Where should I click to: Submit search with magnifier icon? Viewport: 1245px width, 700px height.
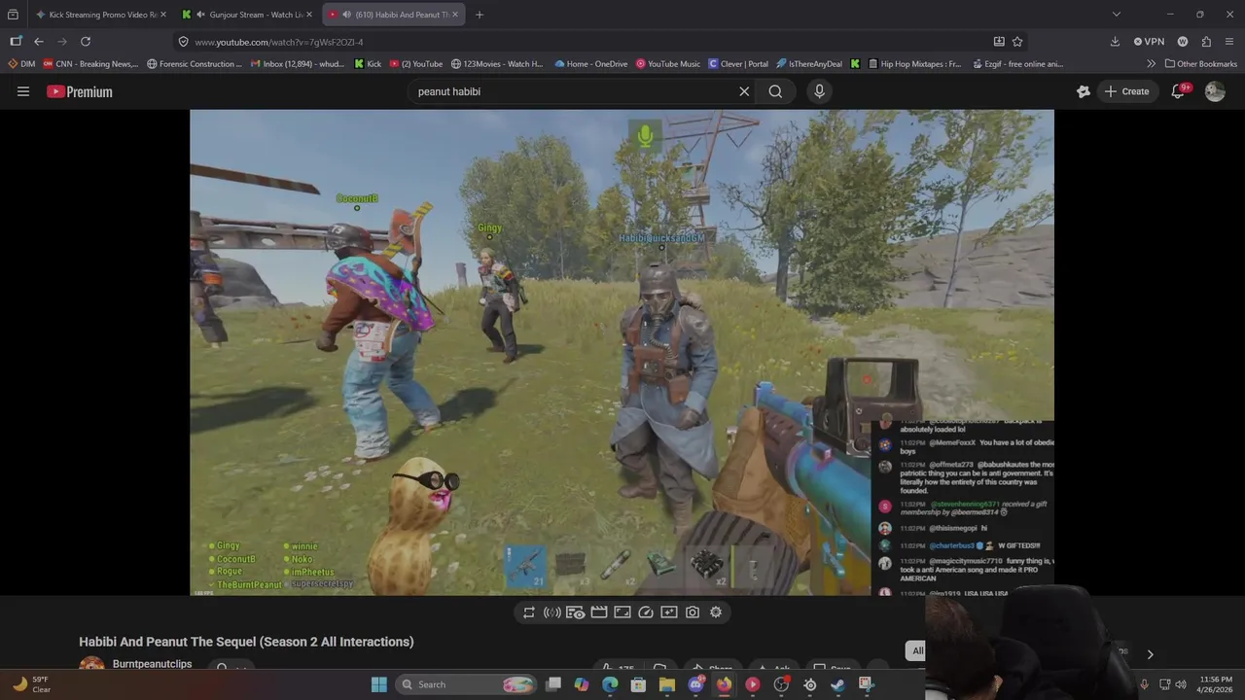coord(775,91)
